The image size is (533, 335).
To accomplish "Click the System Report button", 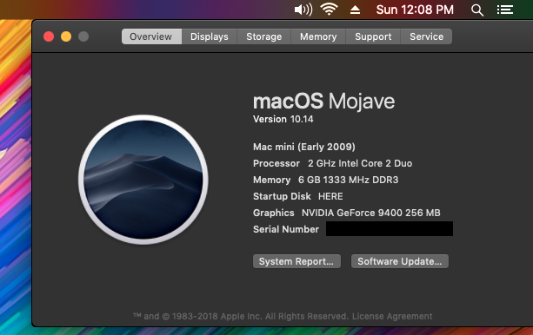I will pos(296,261).
